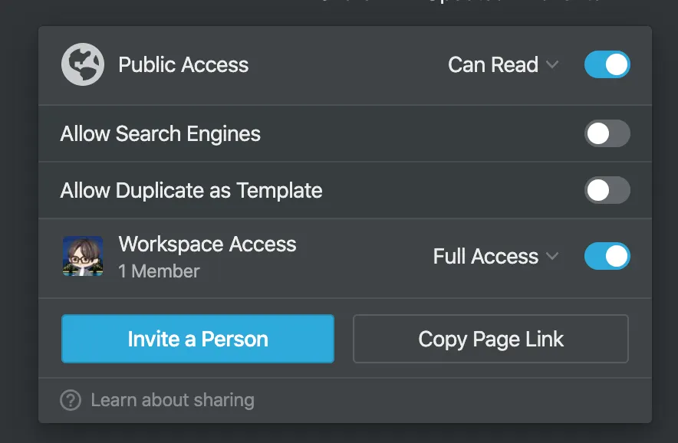Click the Copy Page Link button
Screen dimensions: 678x443
click(x=491, y=339)
